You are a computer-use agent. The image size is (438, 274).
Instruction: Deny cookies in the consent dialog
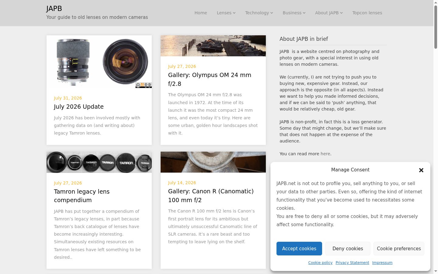point(348,248)
